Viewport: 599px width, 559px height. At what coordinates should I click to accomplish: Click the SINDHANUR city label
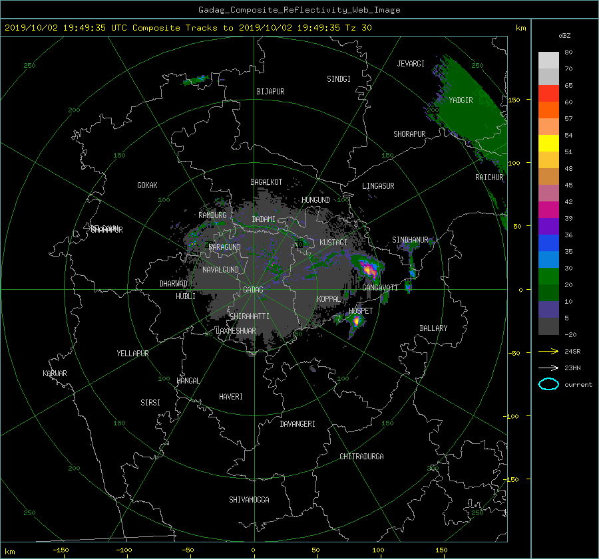click(410, 240)
